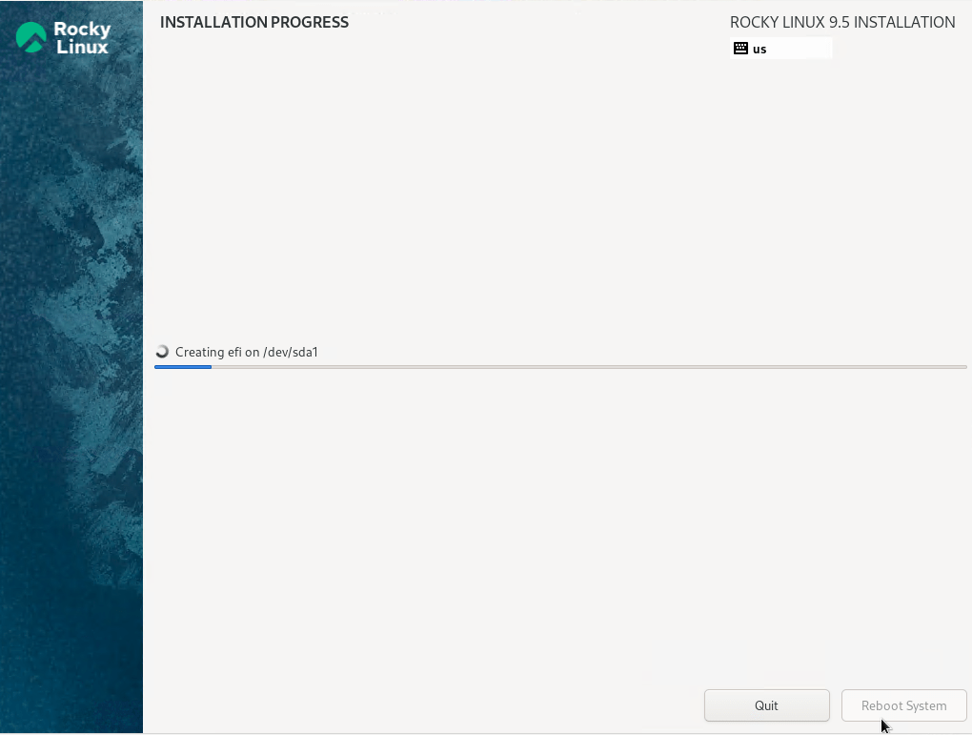
Task: Click the blue filled part of progress bar
Action: pyautogui.click(x=183, y=367)
